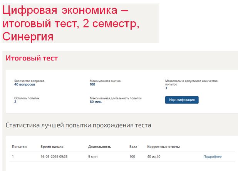Click the Статистика лучшей попытки heading
Image resolution: width=238 pixels, height=171 pixels.
tap(78, 125)
